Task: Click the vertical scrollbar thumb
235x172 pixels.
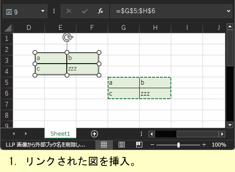Action: coord(230,48)
